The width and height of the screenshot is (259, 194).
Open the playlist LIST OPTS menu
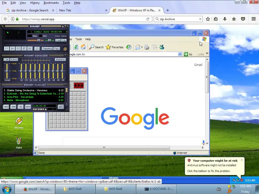pos(61,107)
